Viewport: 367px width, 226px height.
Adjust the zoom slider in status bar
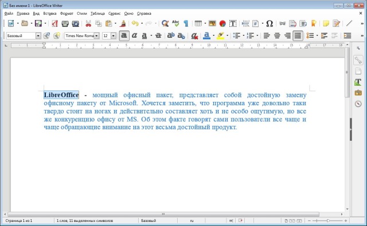click(x=328, y=221)
